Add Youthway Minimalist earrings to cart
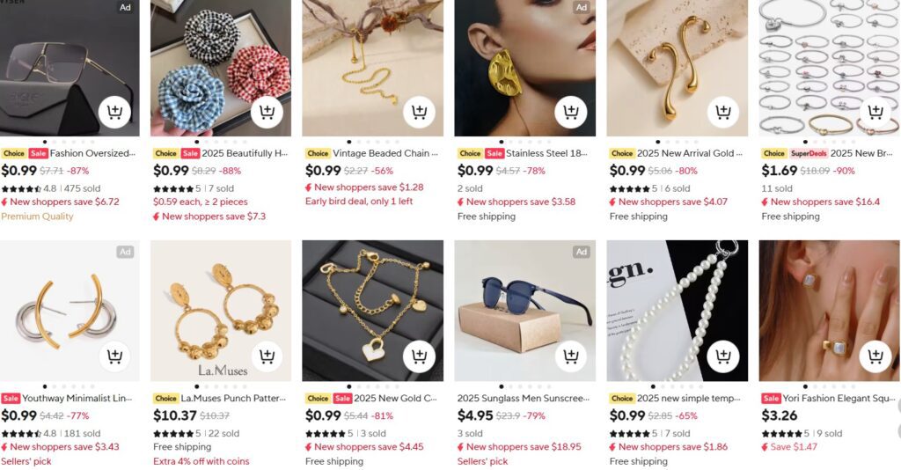Screen dimensions: 901x470 click(x=114, y=356)
